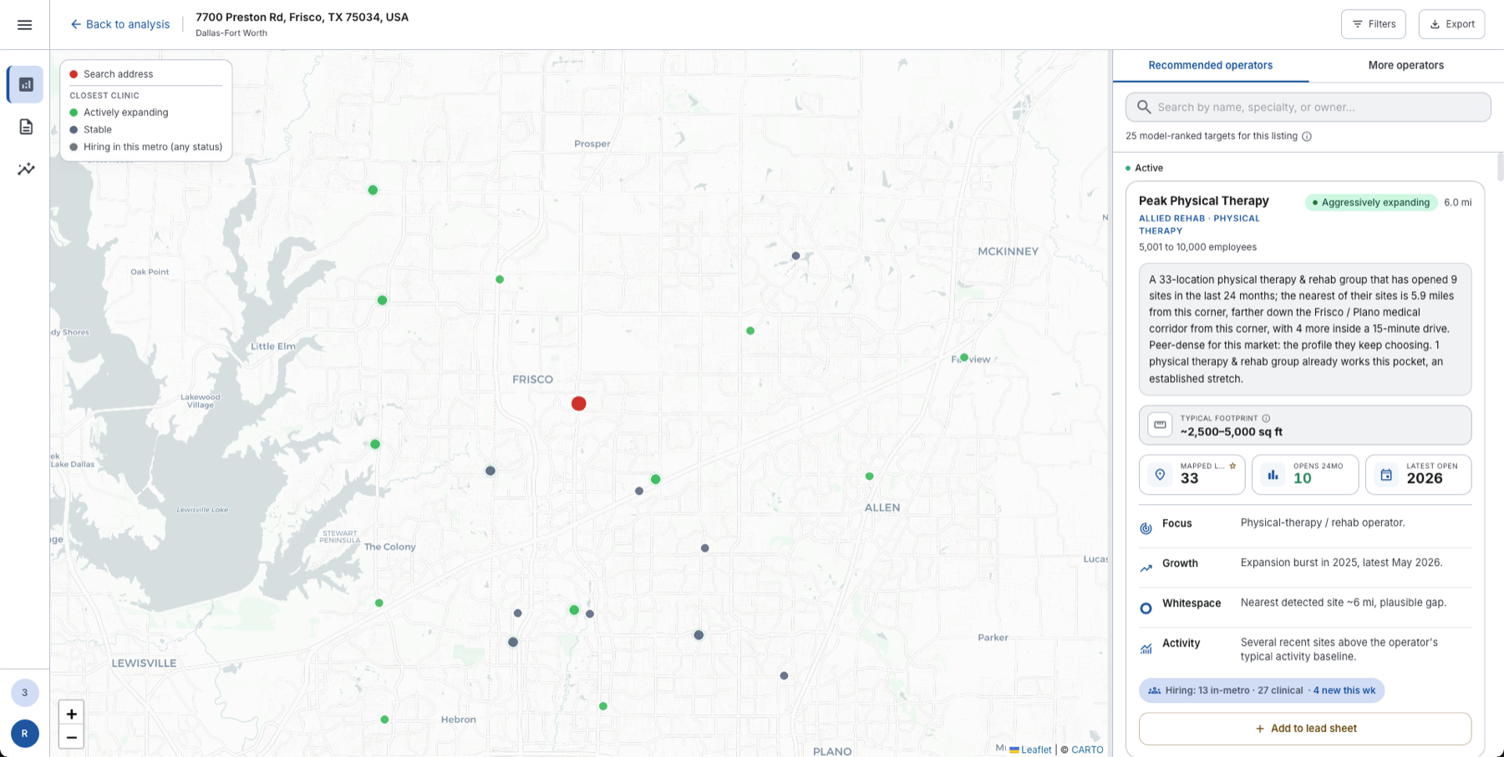The width and height of the screenshot is (1504, 757).
Task: Click the green clinic marker near Fairview
Action: [964, 357]
